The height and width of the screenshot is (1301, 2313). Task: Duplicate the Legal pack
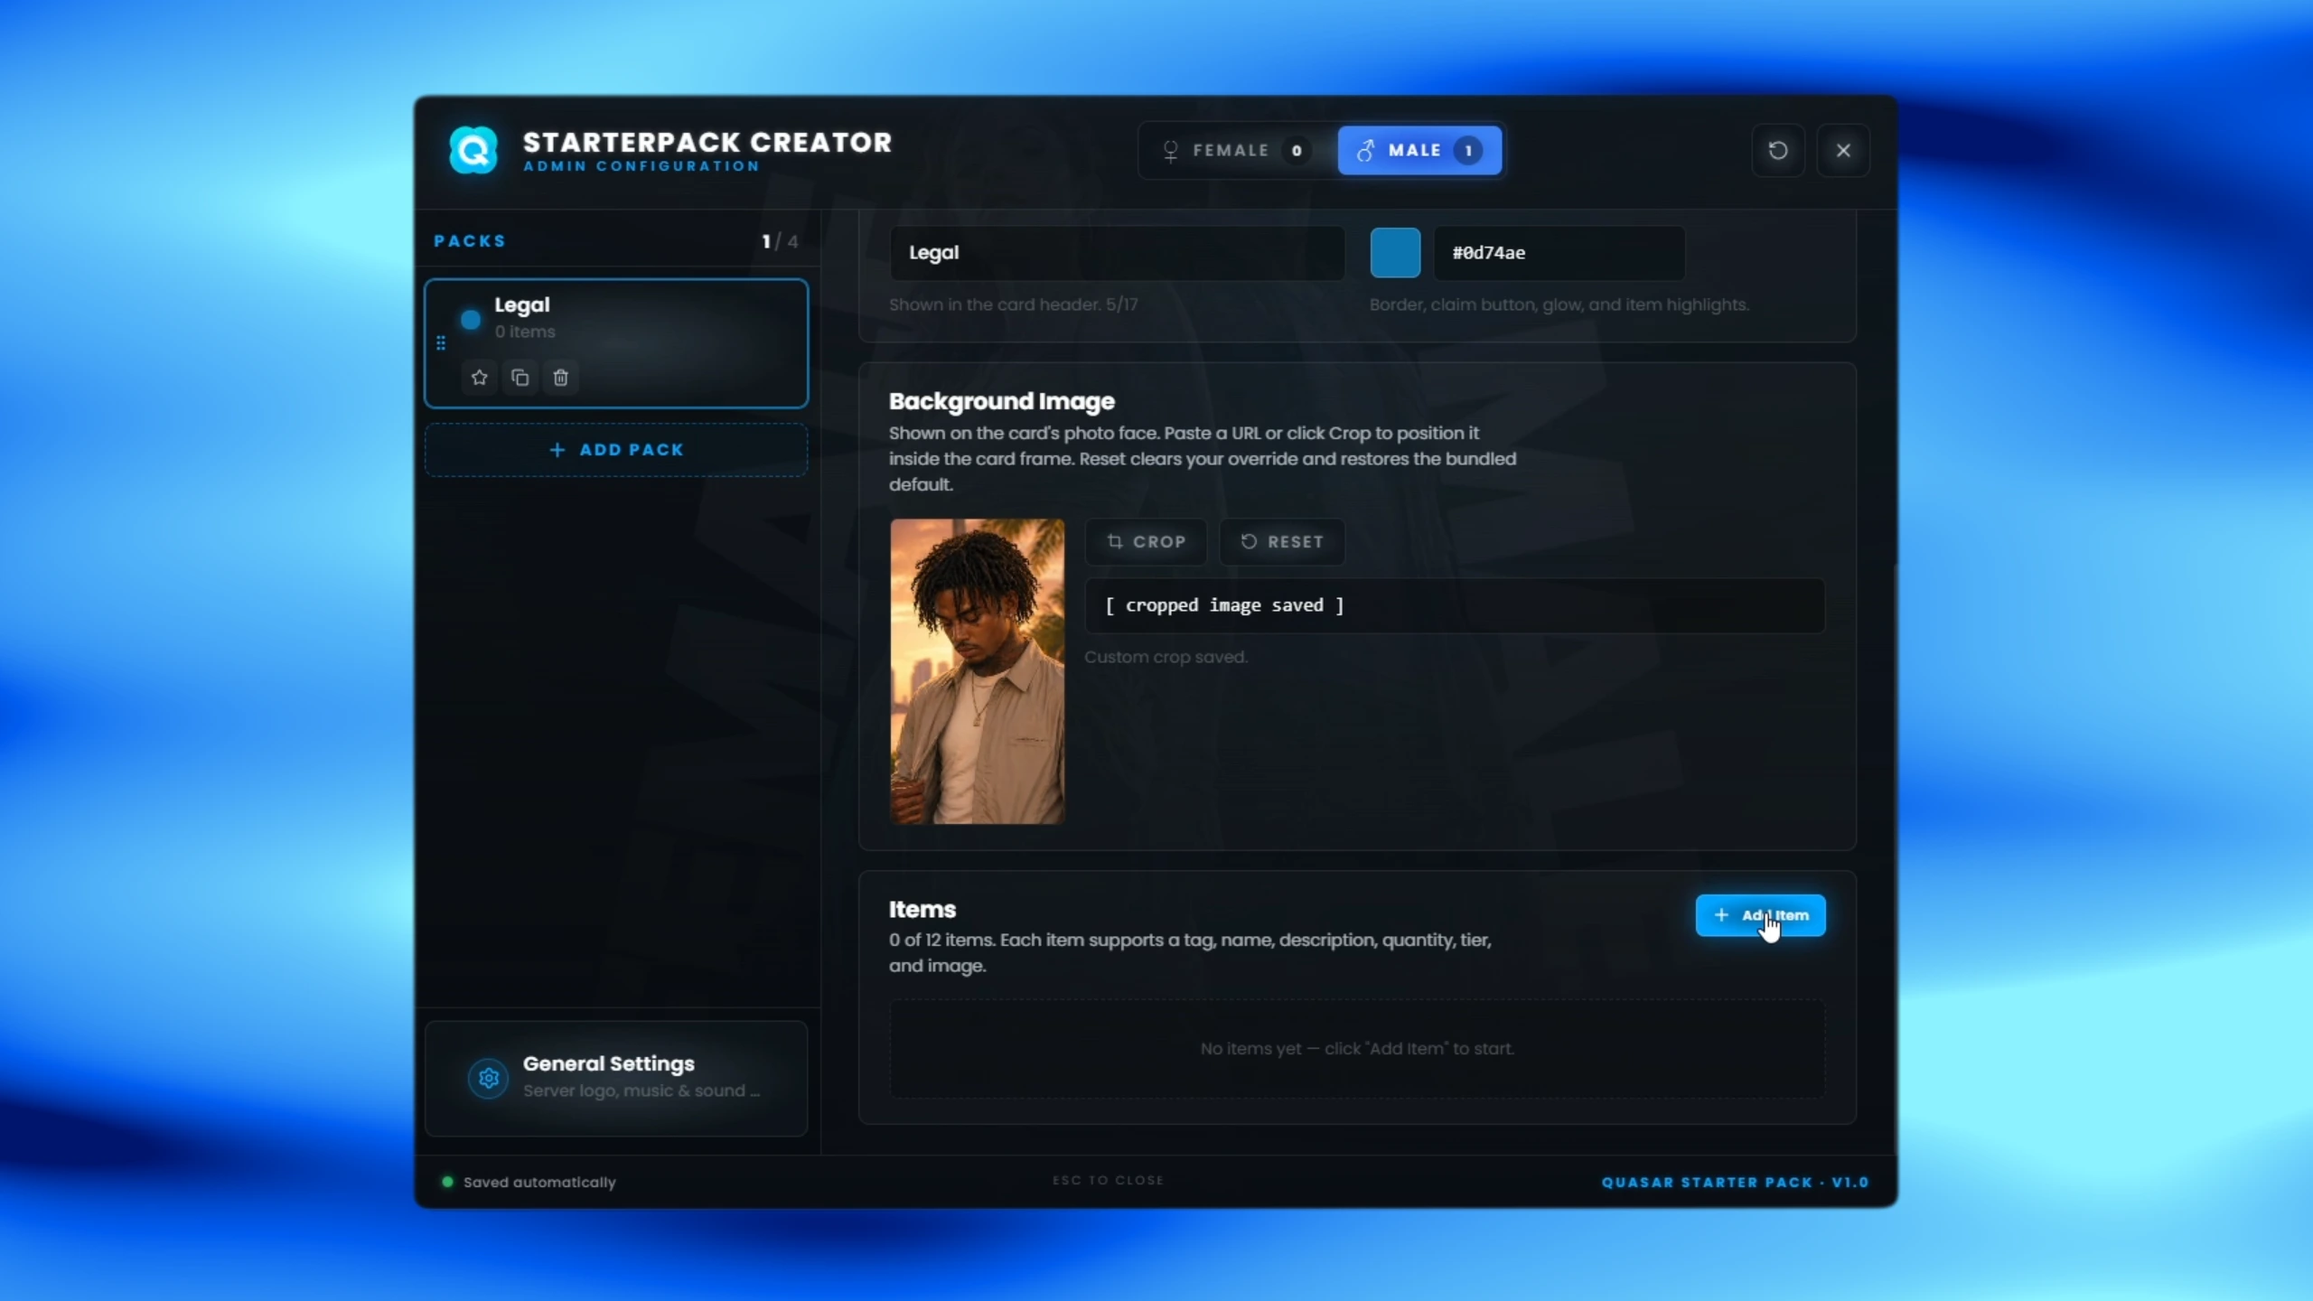(520, 378)
